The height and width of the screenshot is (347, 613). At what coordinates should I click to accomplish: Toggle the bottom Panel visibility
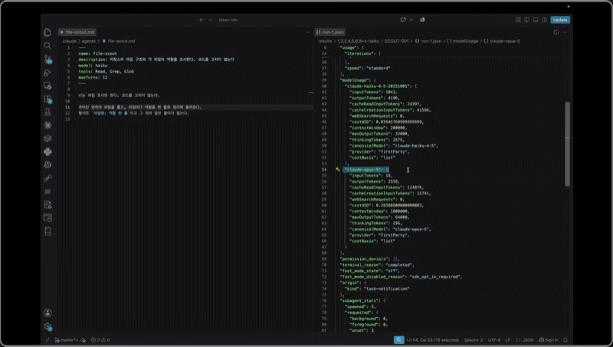pyautogui.click(x=536, y=20)
